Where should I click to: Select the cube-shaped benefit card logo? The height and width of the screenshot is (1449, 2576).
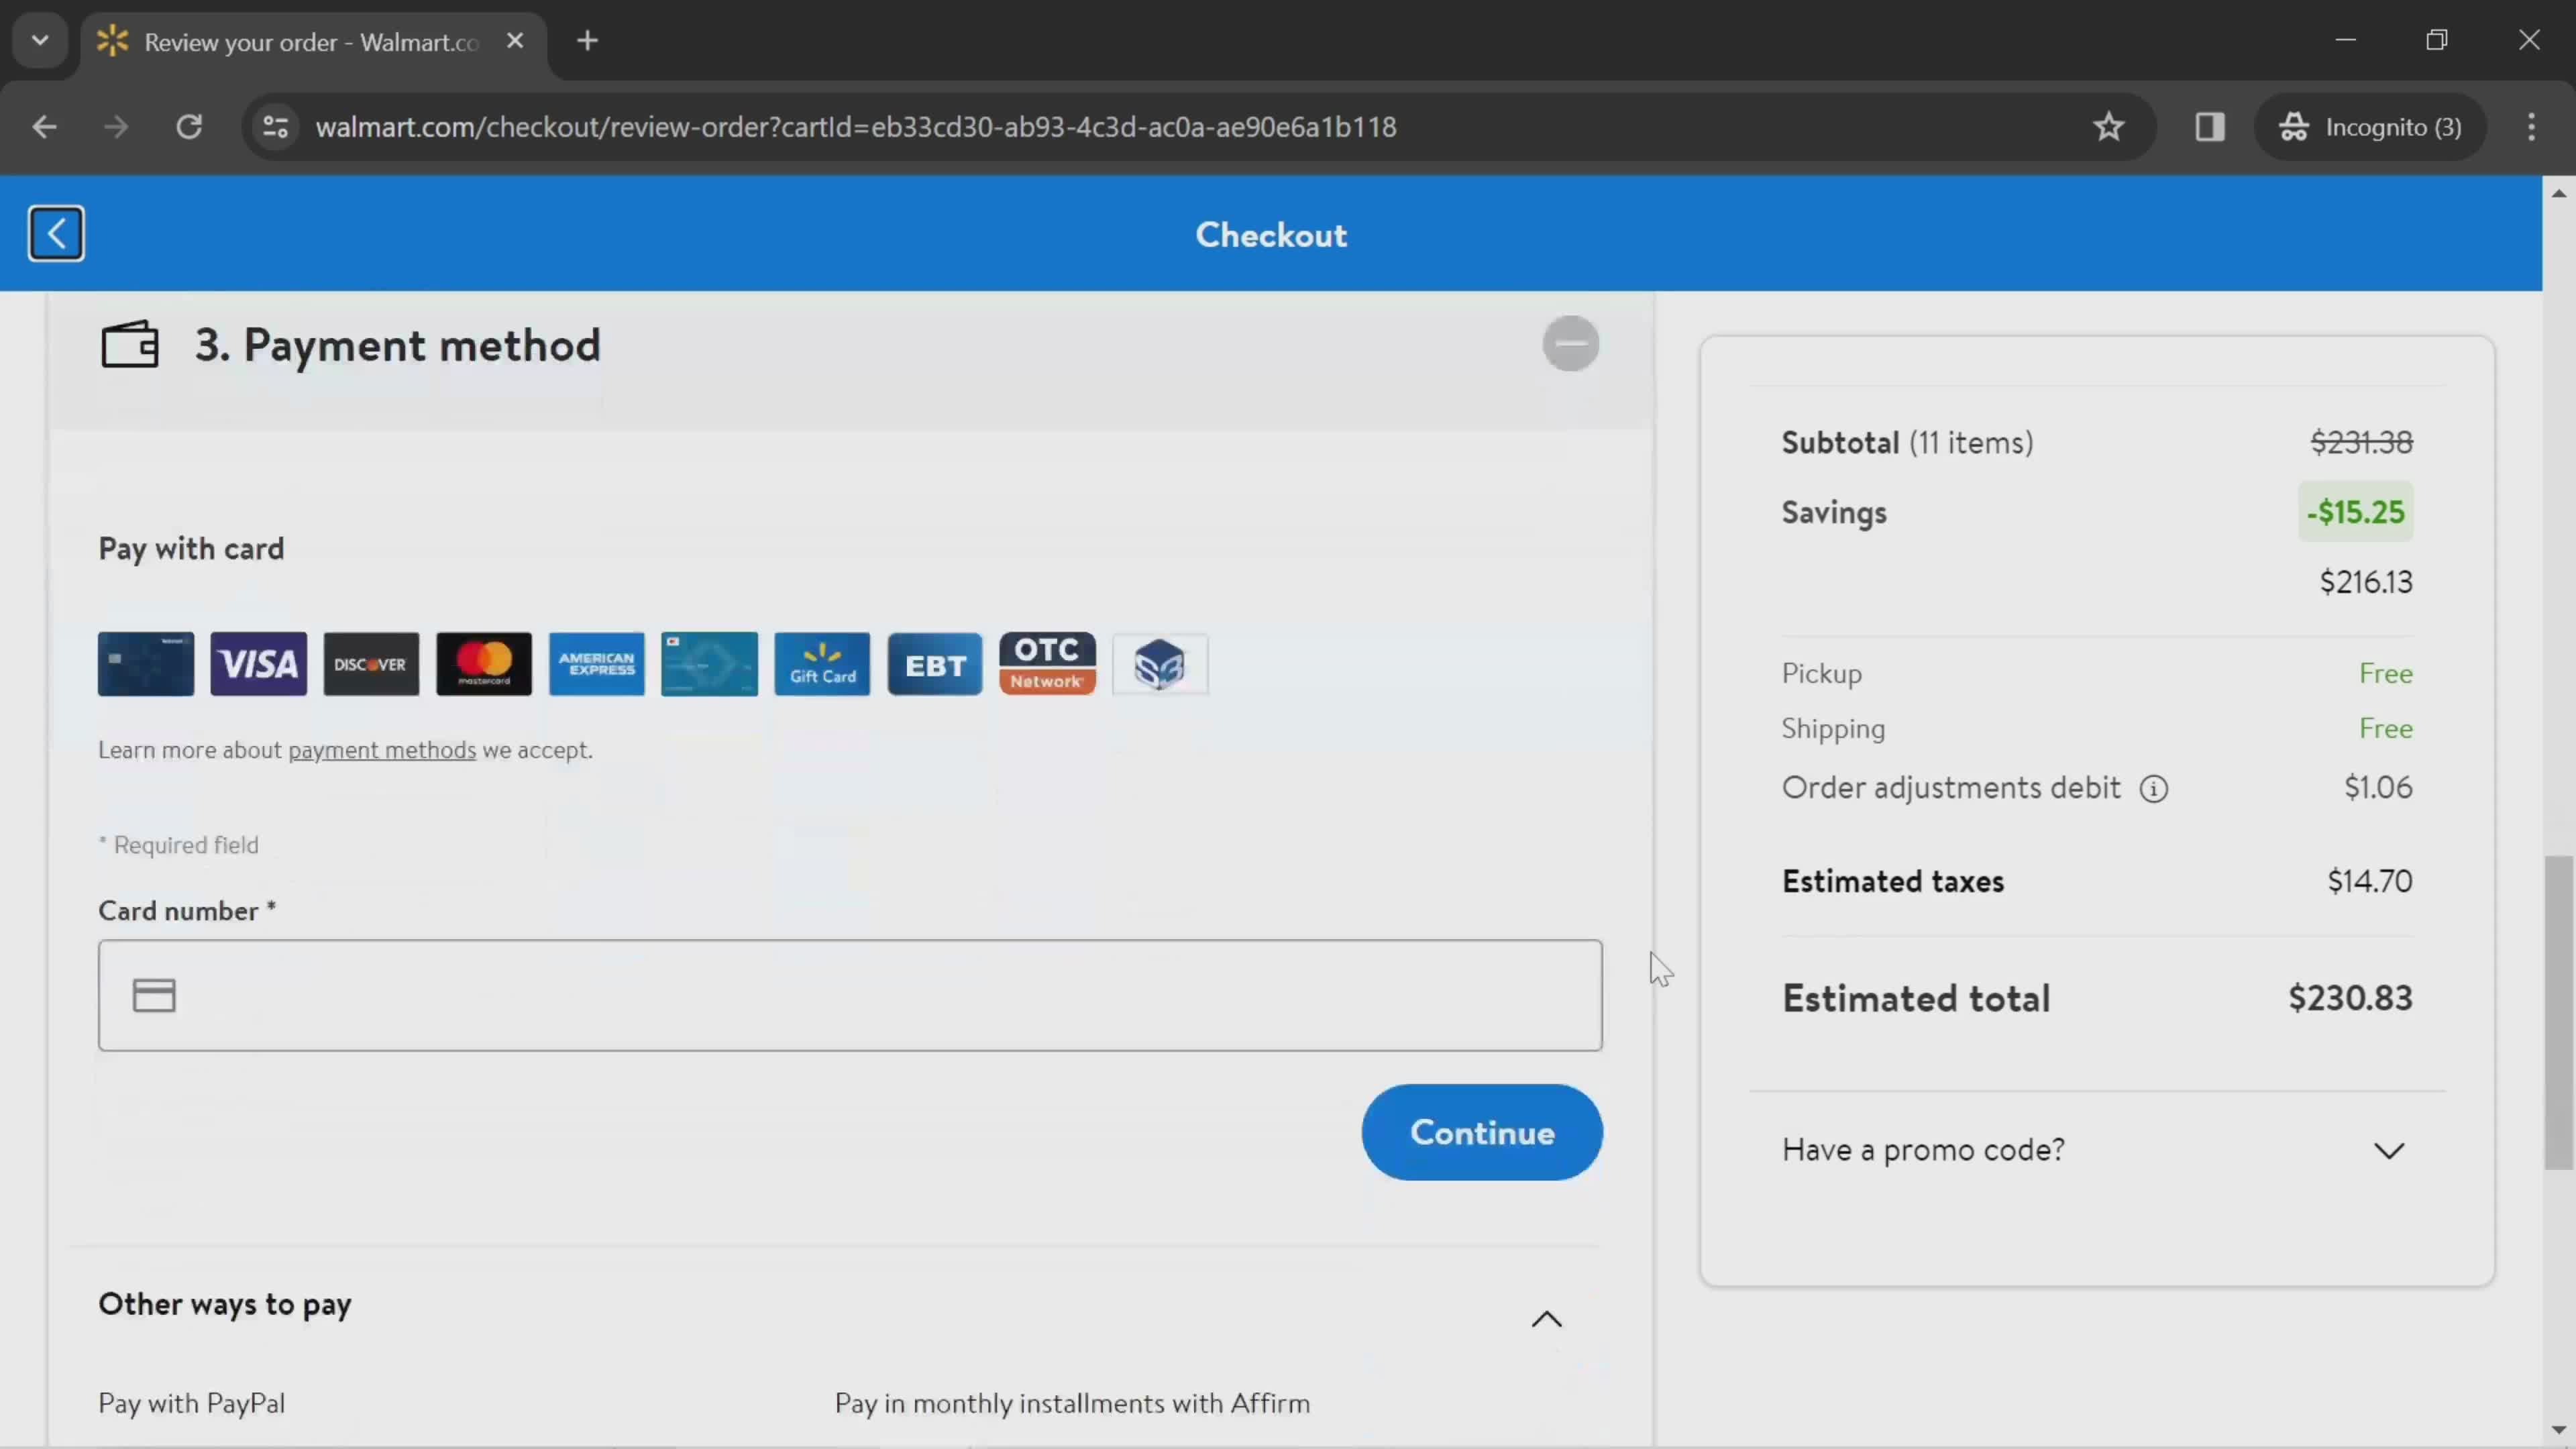[1160, 664]
